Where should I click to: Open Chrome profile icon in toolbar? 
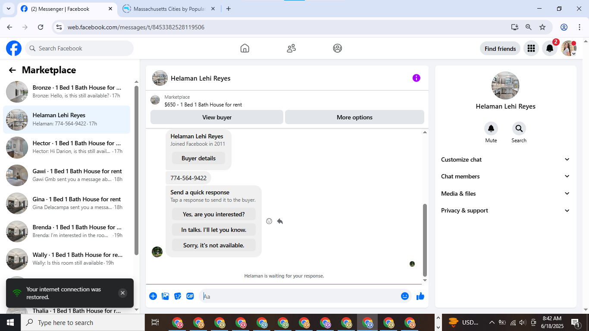[564, 27]
